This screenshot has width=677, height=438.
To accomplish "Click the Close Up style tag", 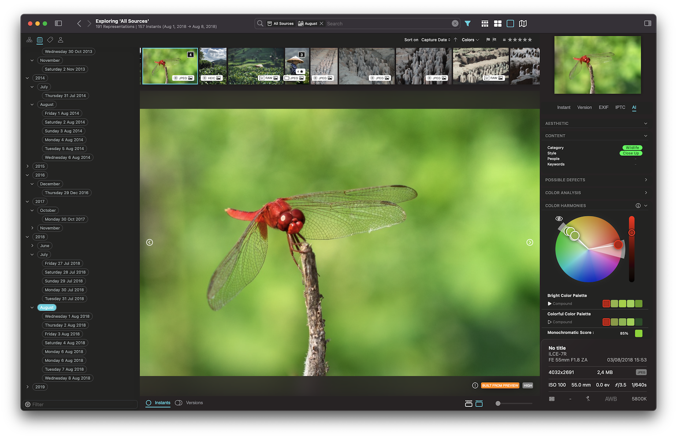I will point(631,153).
